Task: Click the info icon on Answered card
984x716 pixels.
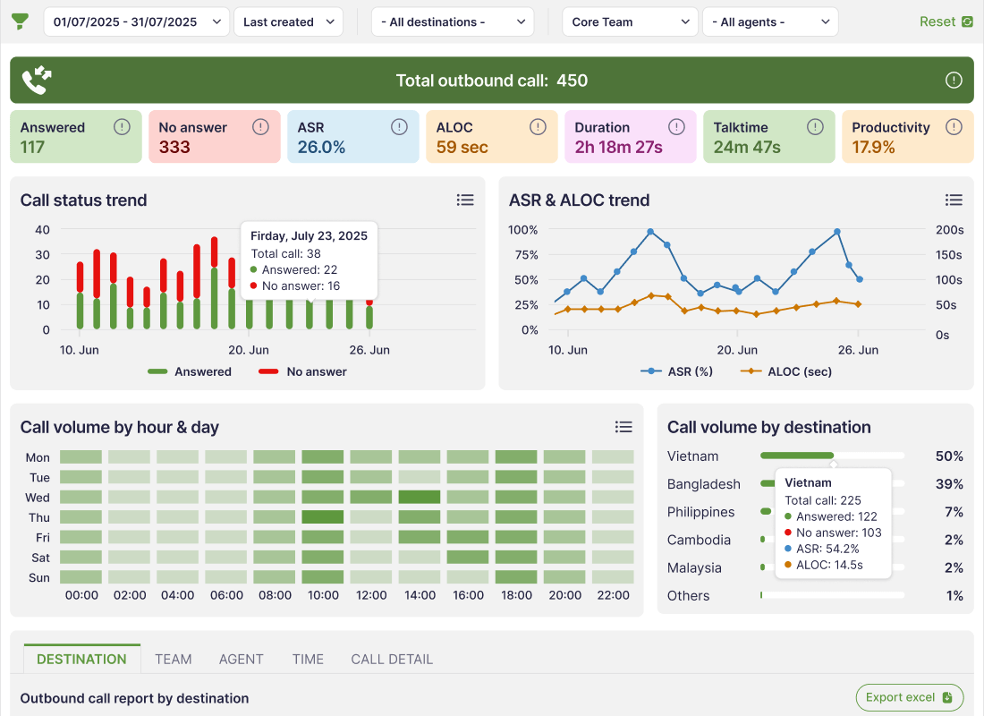Action: 122,127
